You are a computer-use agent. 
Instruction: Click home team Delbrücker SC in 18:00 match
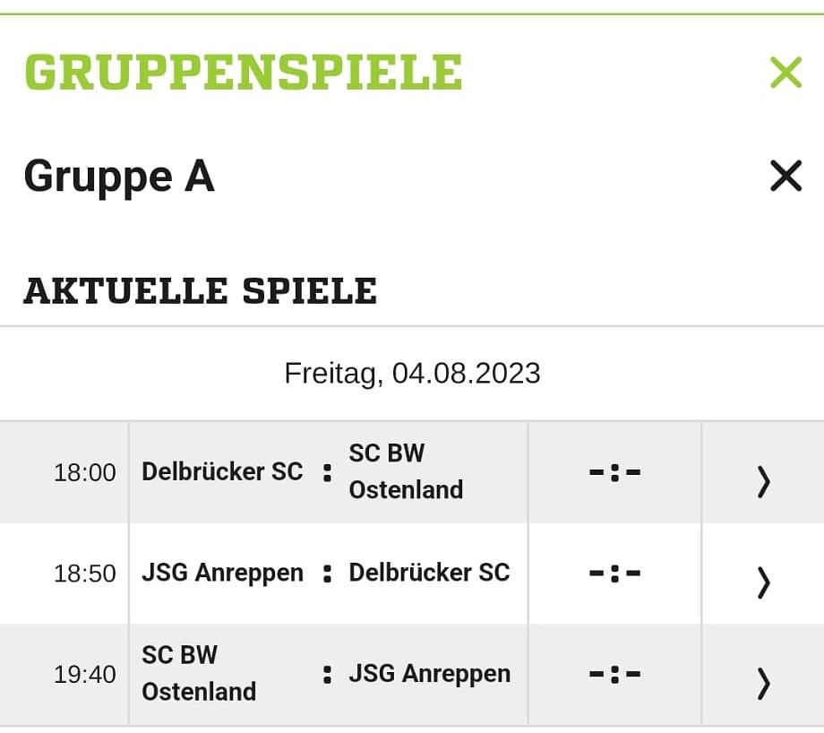pos(222,471)
